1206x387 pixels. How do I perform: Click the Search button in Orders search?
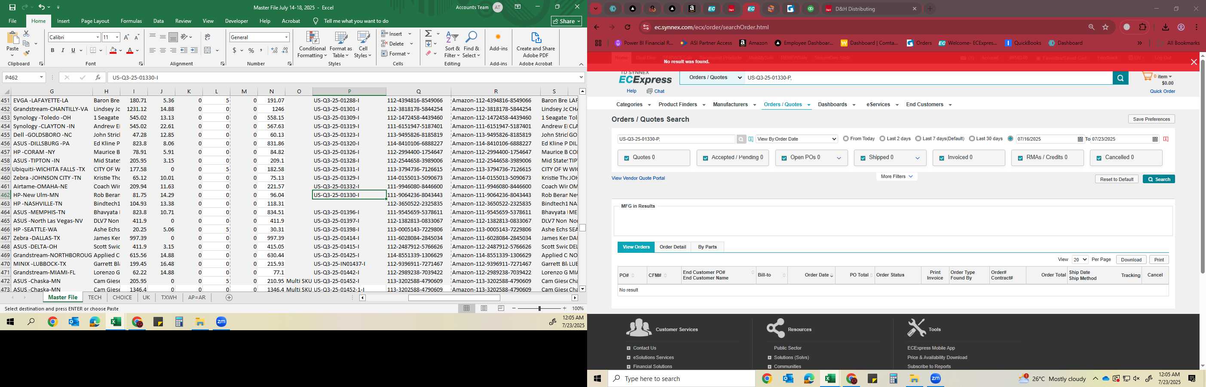click(x=1159, y=179)
